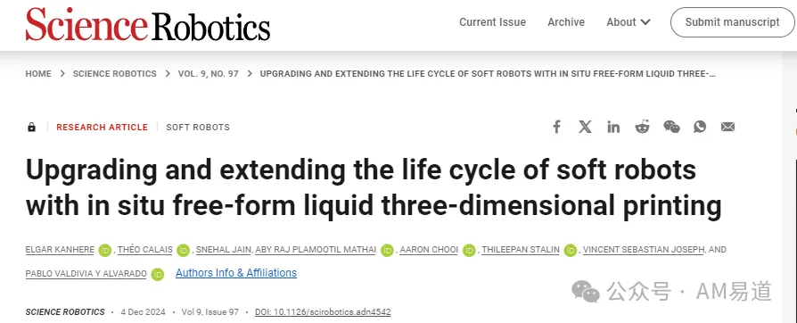Open author Théo Calais name link

pos(145,249)
